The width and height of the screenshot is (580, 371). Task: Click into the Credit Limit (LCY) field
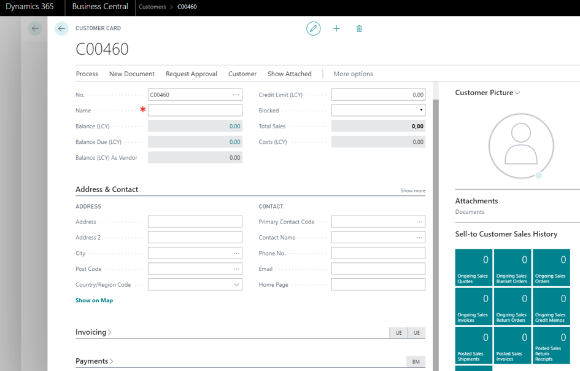tap(378, 95)
